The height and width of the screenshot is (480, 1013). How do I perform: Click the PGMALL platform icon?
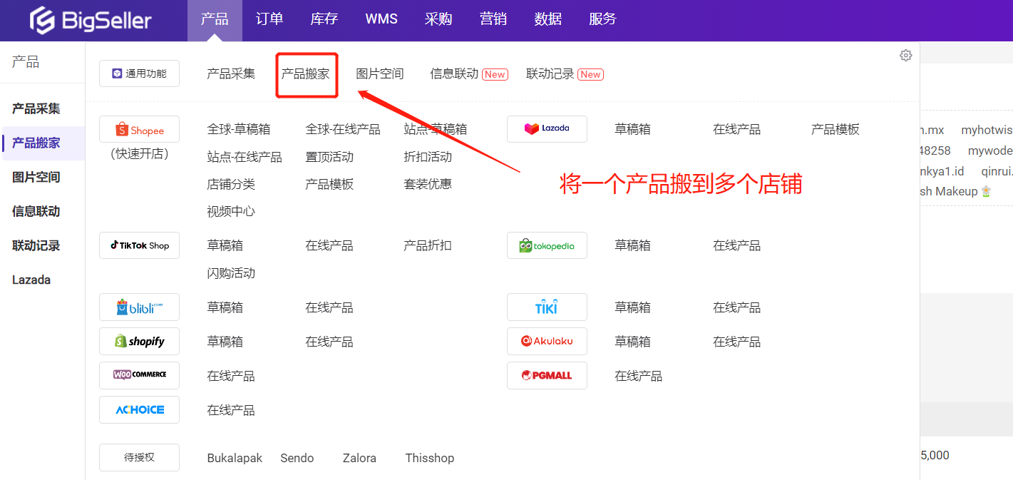tap(547, 375)
